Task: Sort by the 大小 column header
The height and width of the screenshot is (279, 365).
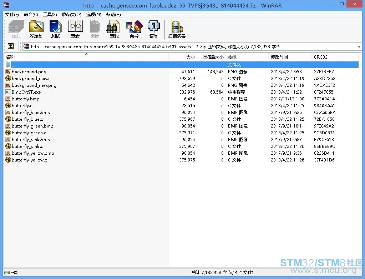Action: pyautogui.click(x=183, y=57)
